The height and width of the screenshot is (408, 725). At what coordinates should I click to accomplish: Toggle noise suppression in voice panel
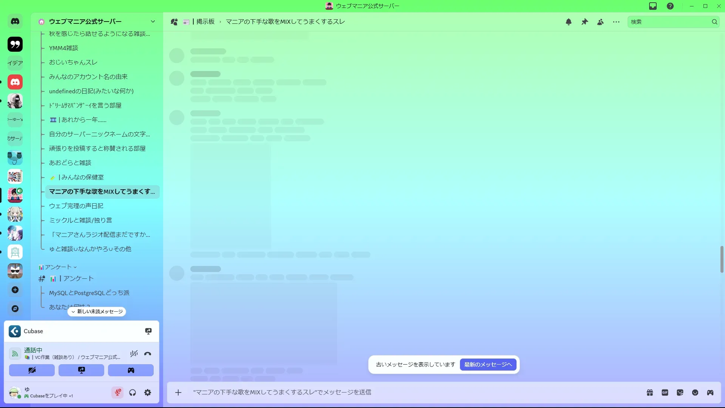134,354
